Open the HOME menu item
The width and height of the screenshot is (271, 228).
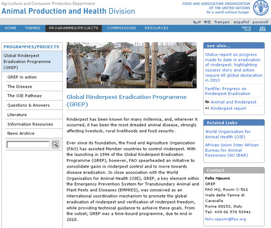[x=10, y=28]
